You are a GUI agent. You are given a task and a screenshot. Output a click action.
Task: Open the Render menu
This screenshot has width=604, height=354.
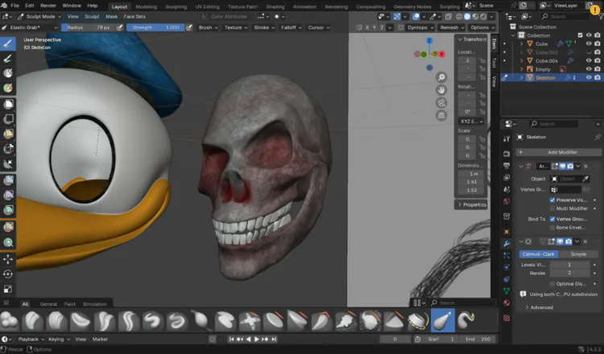(x=48, y=6)
